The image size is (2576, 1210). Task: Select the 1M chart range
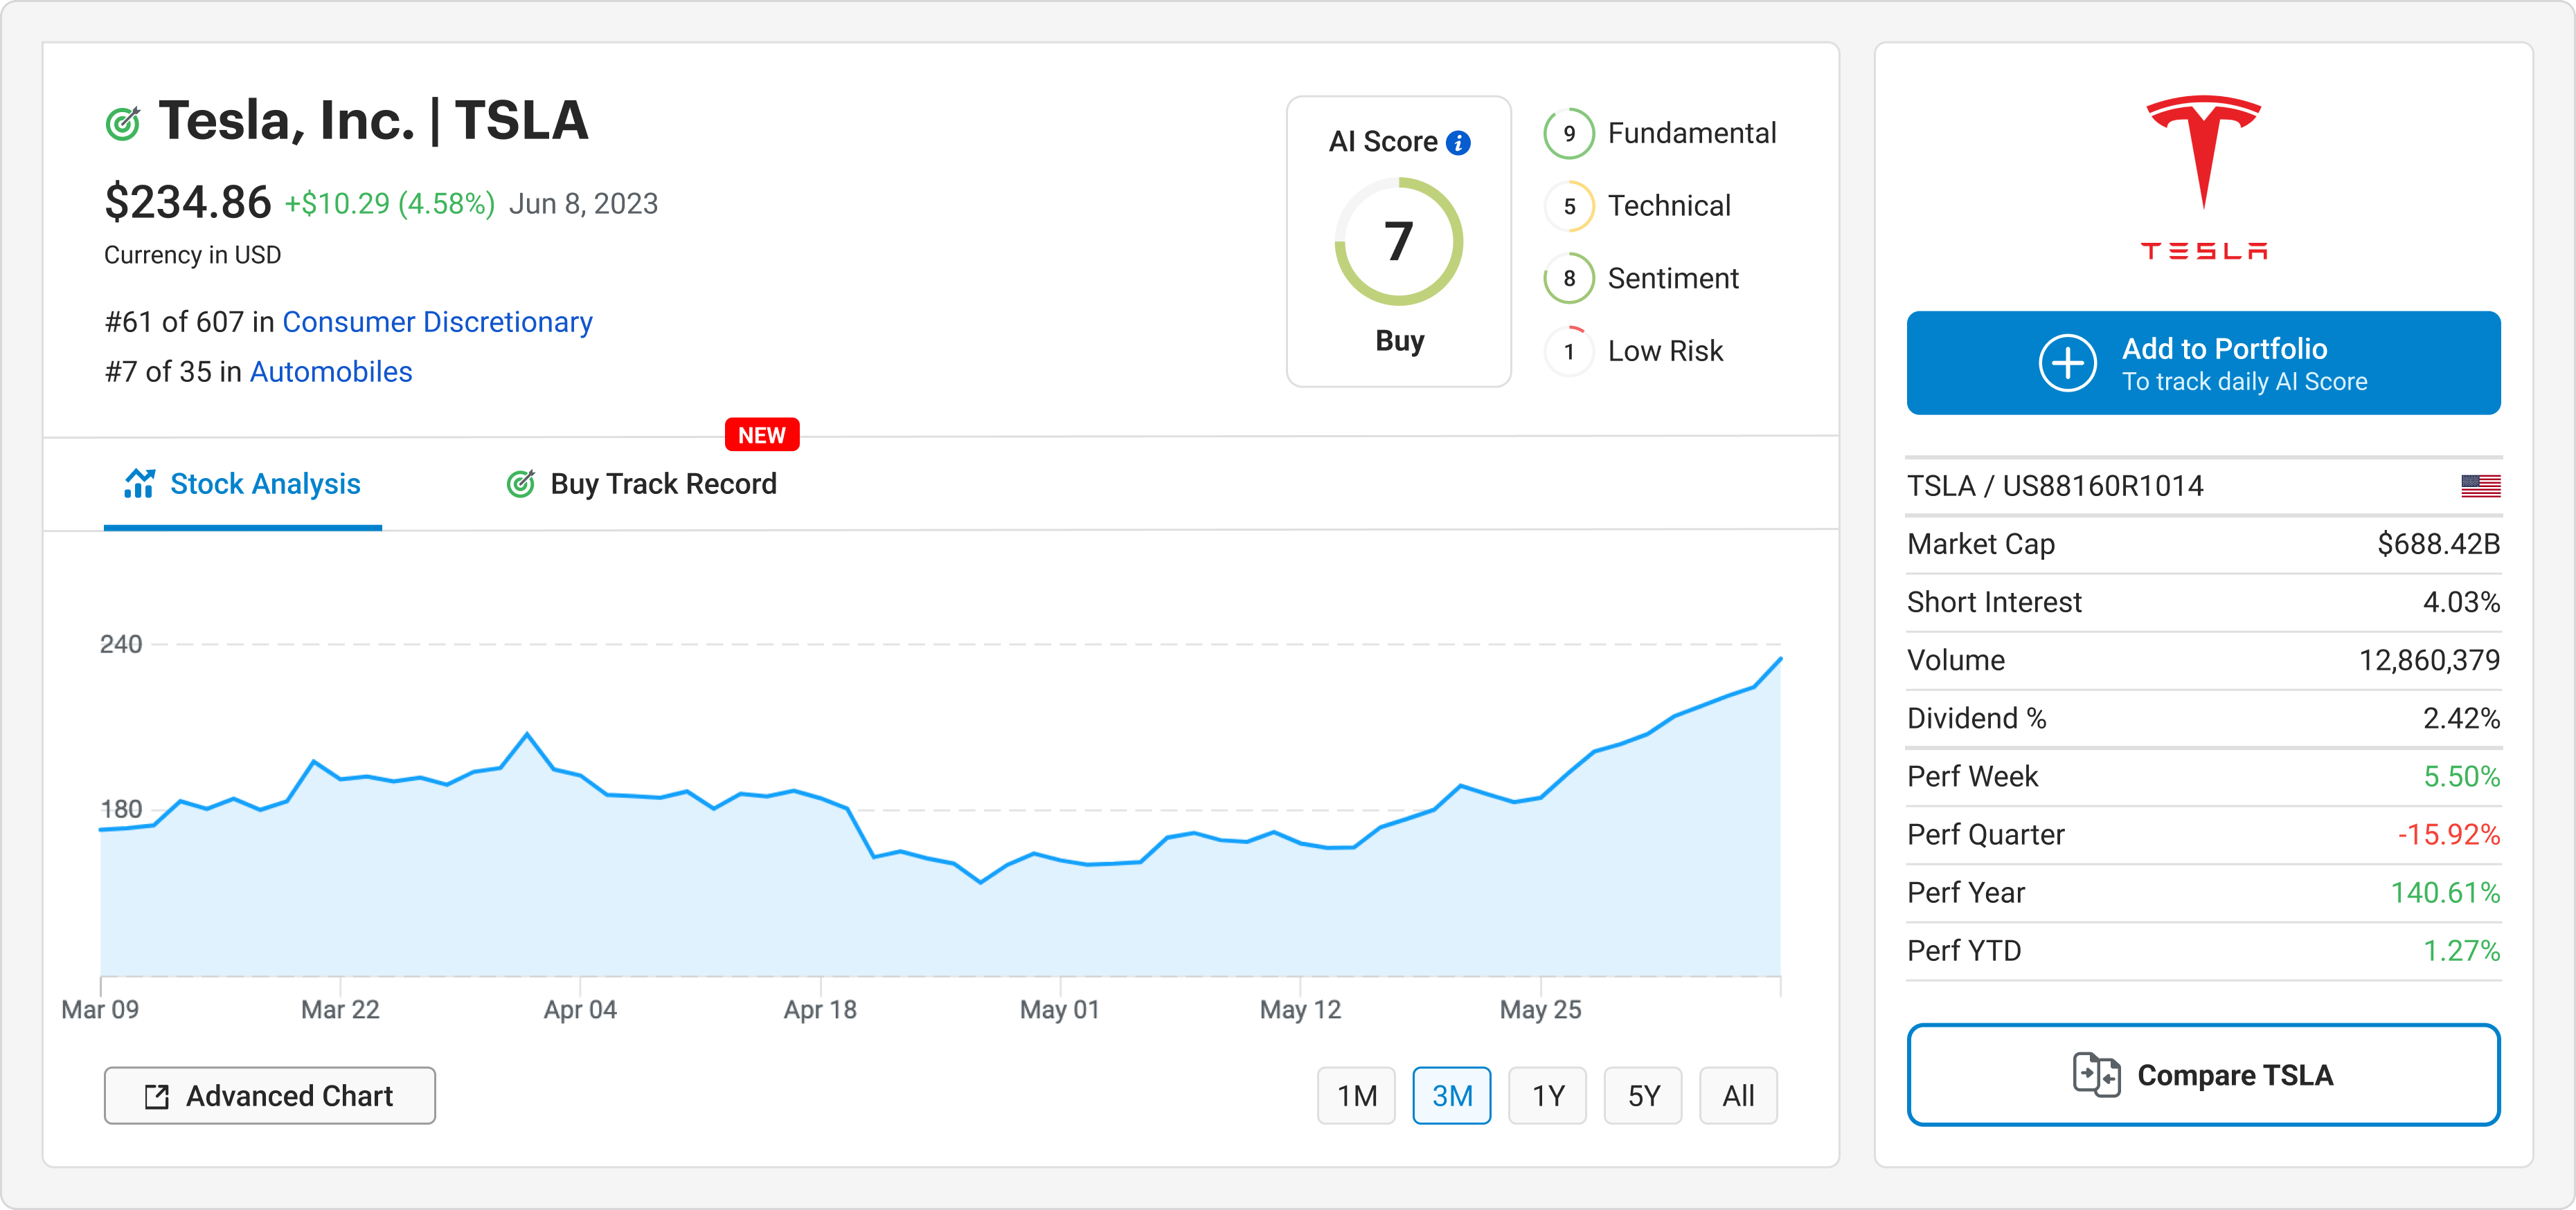[1356, 1096]
